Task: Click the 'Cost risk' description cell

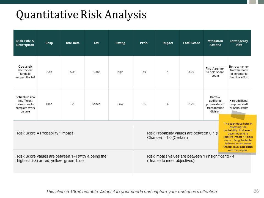Action: (25, 72)
